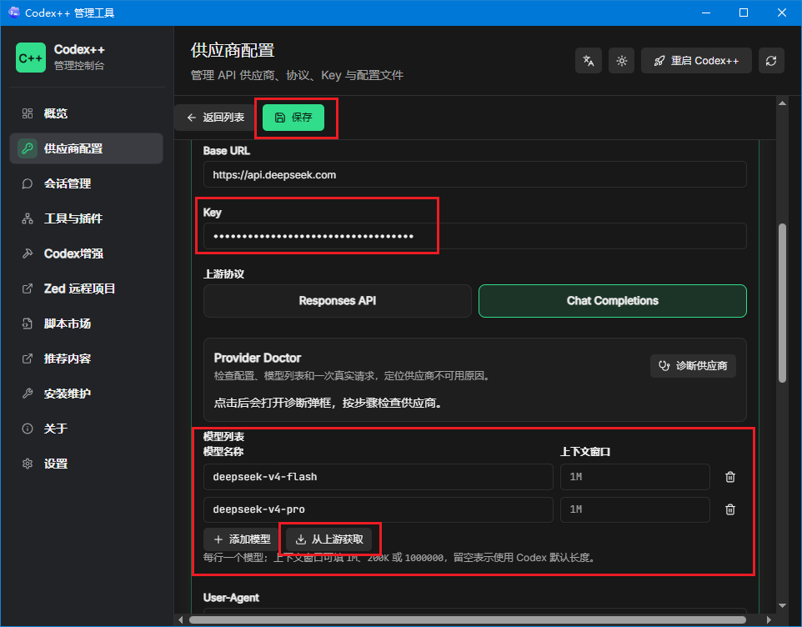Toggle the light/dark theme sun icon
This screenshot has width=802, height=627.
[x=621, y=61]
